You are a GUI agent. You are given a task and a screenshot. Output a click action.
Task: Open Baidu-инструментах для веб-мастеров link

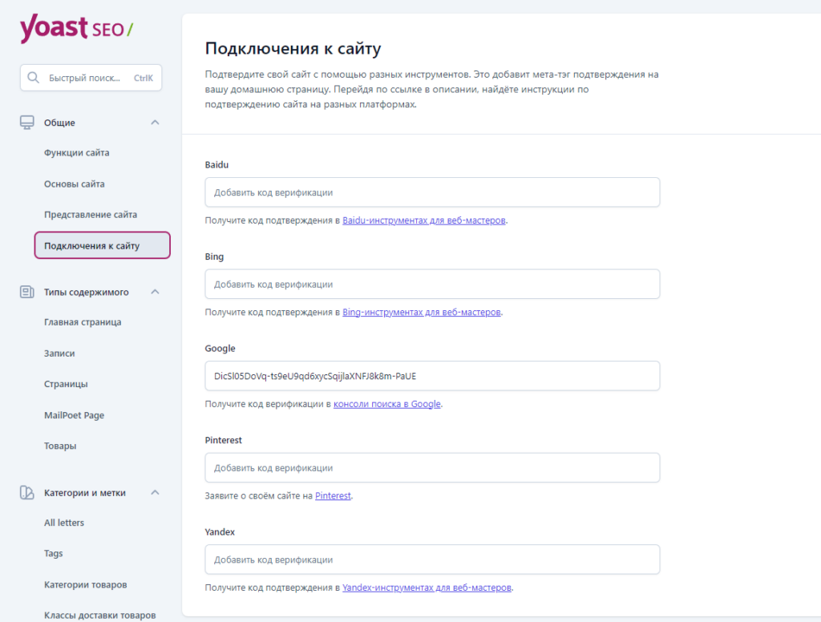coord(424,220)
